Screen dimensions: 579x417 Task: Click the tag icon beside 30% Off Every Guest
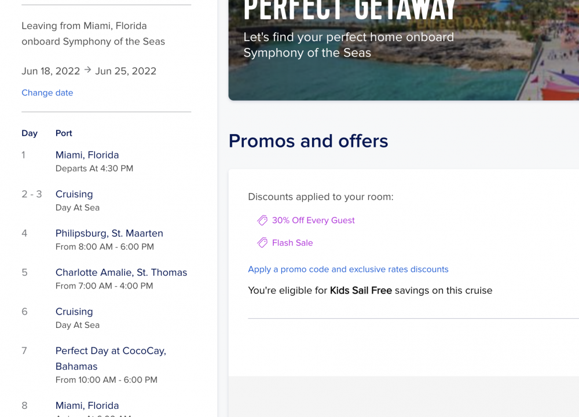click(x=262, y=220)
